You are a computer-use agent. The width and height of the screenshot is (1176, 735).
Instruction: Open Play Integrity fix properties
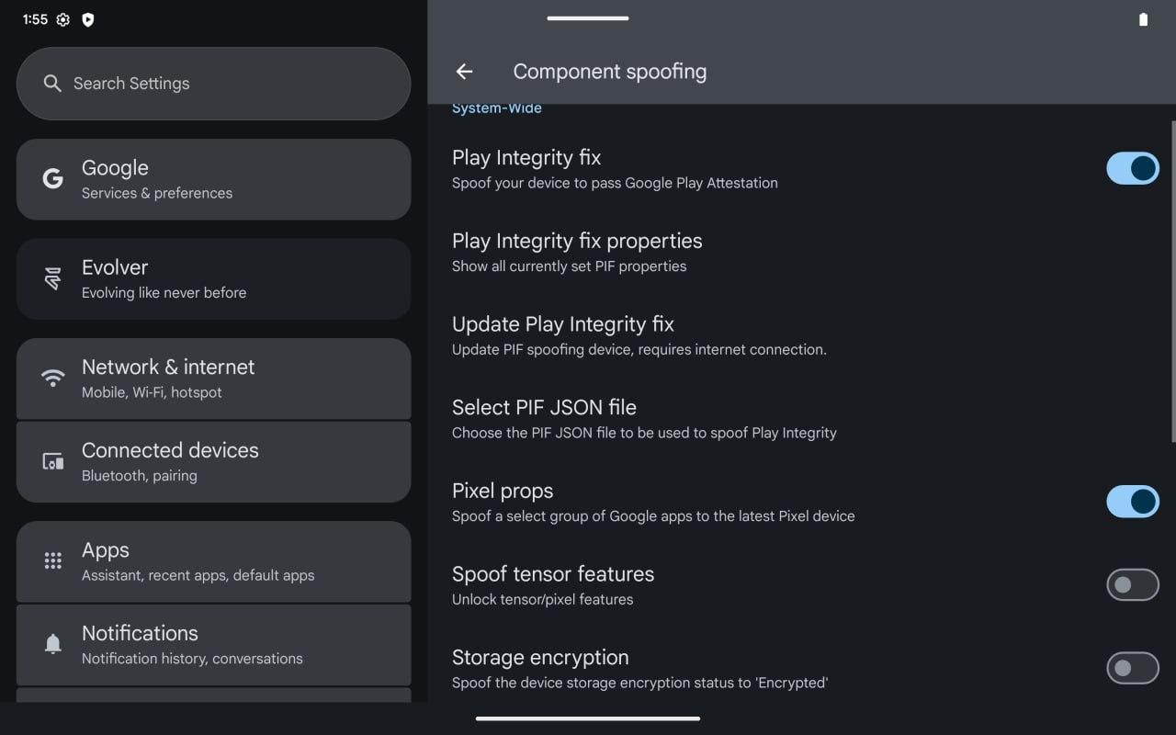point(801,252)
